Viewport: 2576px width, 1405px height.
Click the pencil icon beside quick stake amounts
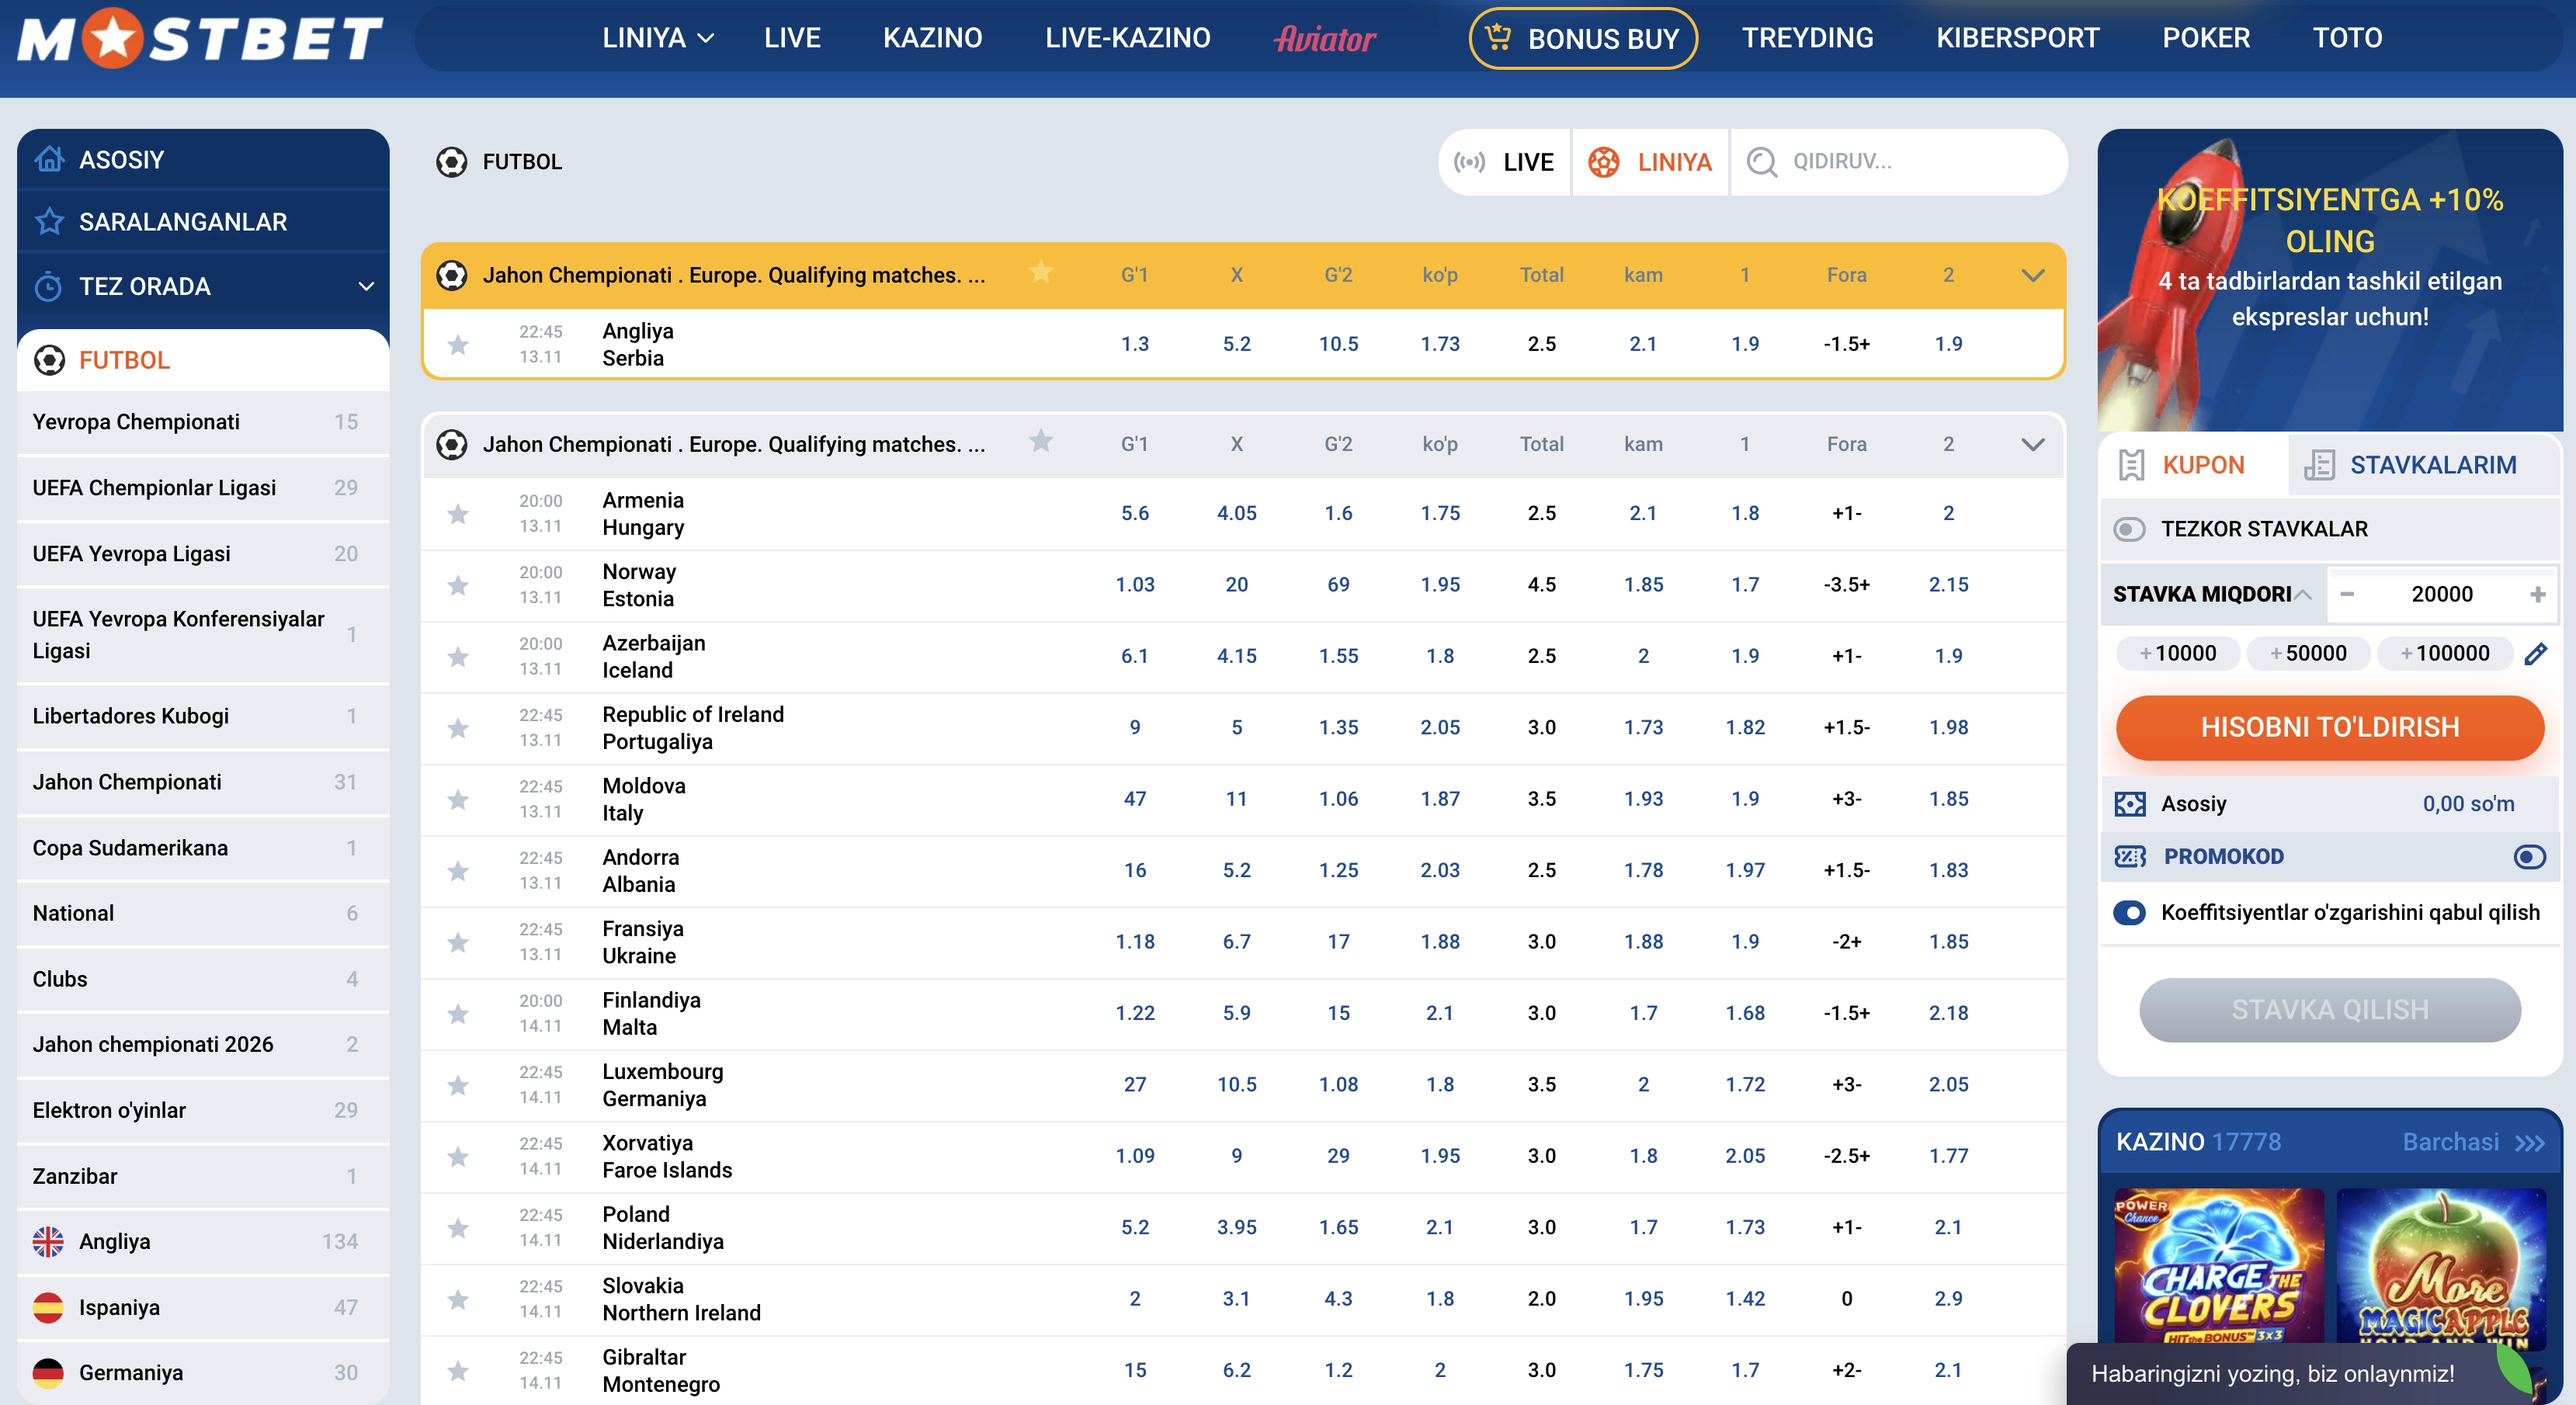[x=2535, y=654]
